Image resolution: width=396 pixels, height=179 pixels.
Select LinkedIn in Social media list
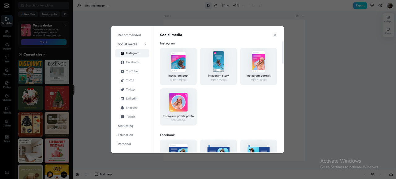pos(132,99)
